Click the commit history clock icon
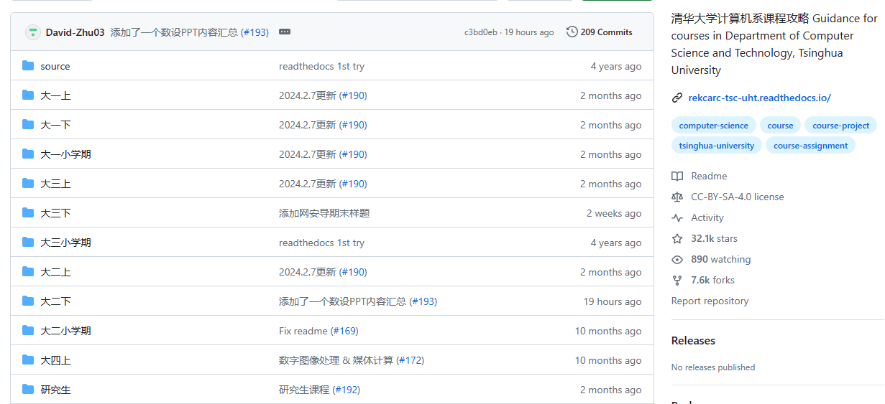Image resolution: width=885 pixels, height=404 pixels. point(572,32)
